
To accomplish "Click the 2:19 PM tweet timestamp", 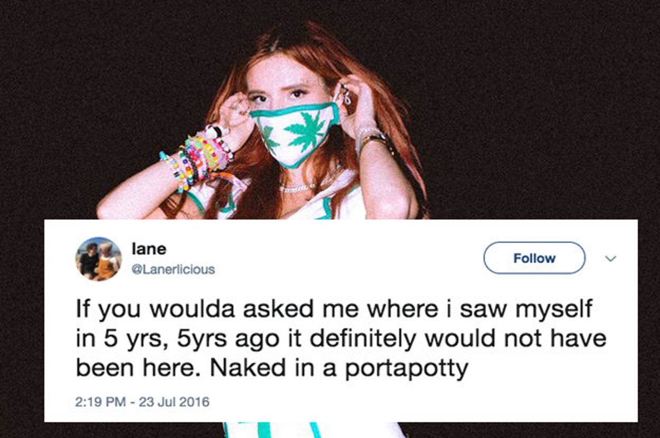I will tap(100, 402).
